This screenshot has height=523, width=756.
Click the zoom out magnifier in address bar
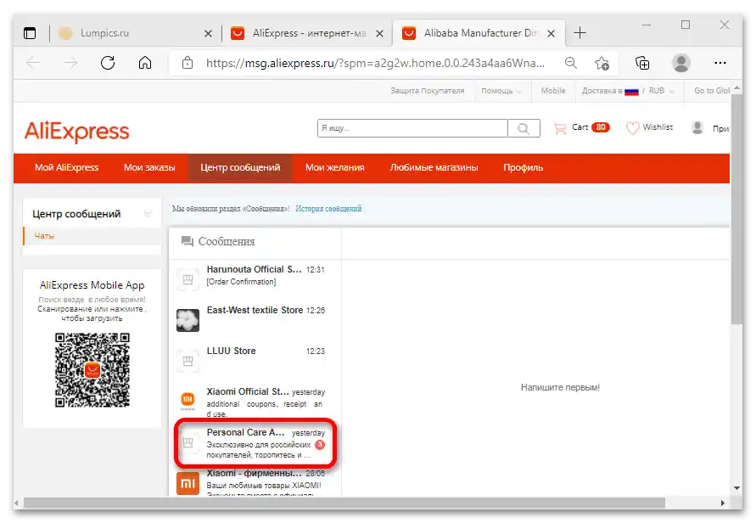click(571, 63)
